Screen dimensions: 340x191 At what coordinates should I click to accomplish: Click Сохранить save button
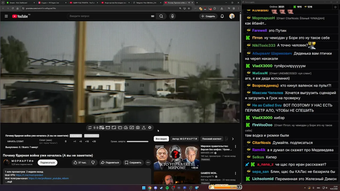point(133,162)
